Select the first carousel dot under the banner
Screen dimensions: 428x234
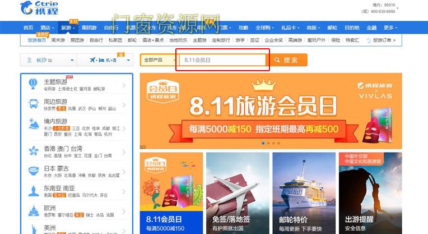click(x=263, y=143)
